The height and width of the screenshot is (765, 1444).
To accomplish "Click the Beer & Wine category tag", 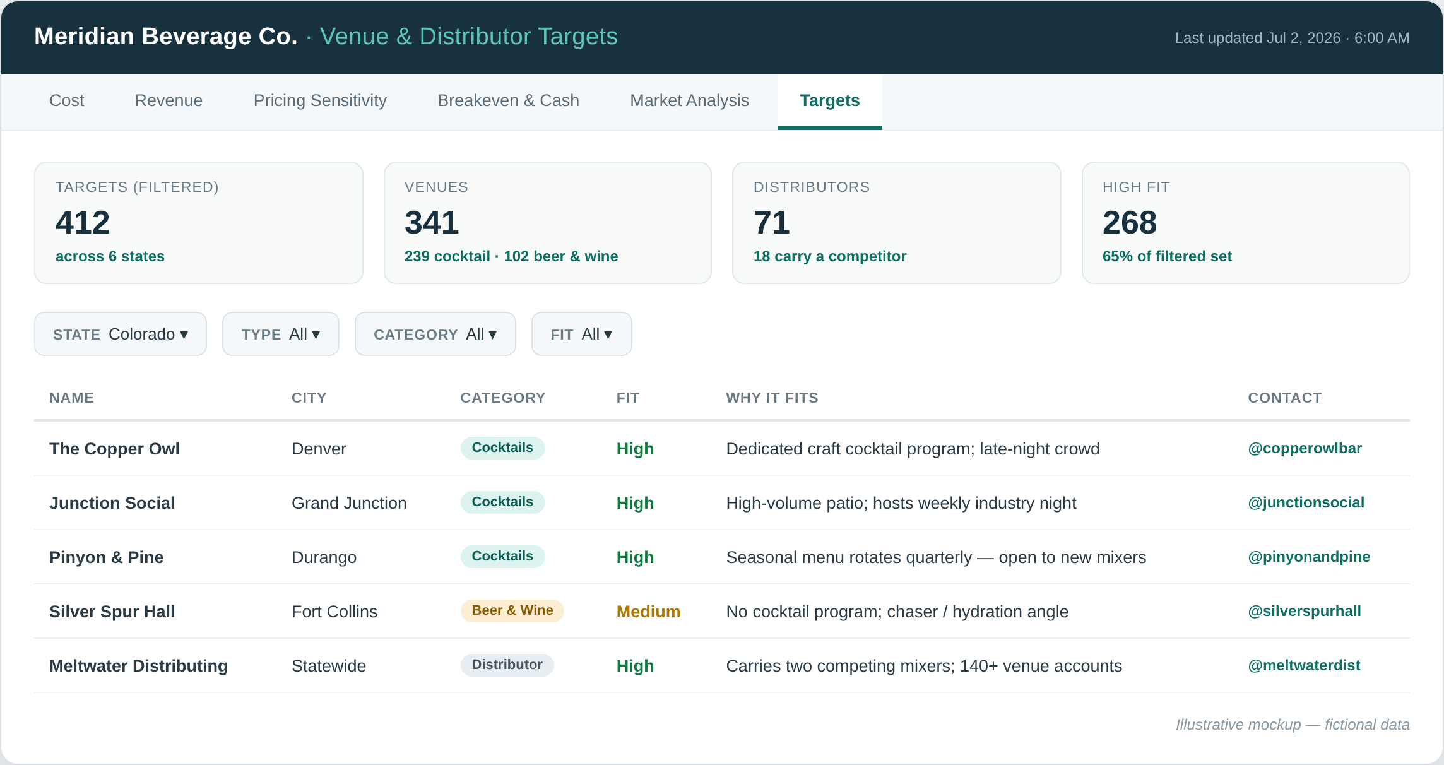I will click(x=512, y=610).
